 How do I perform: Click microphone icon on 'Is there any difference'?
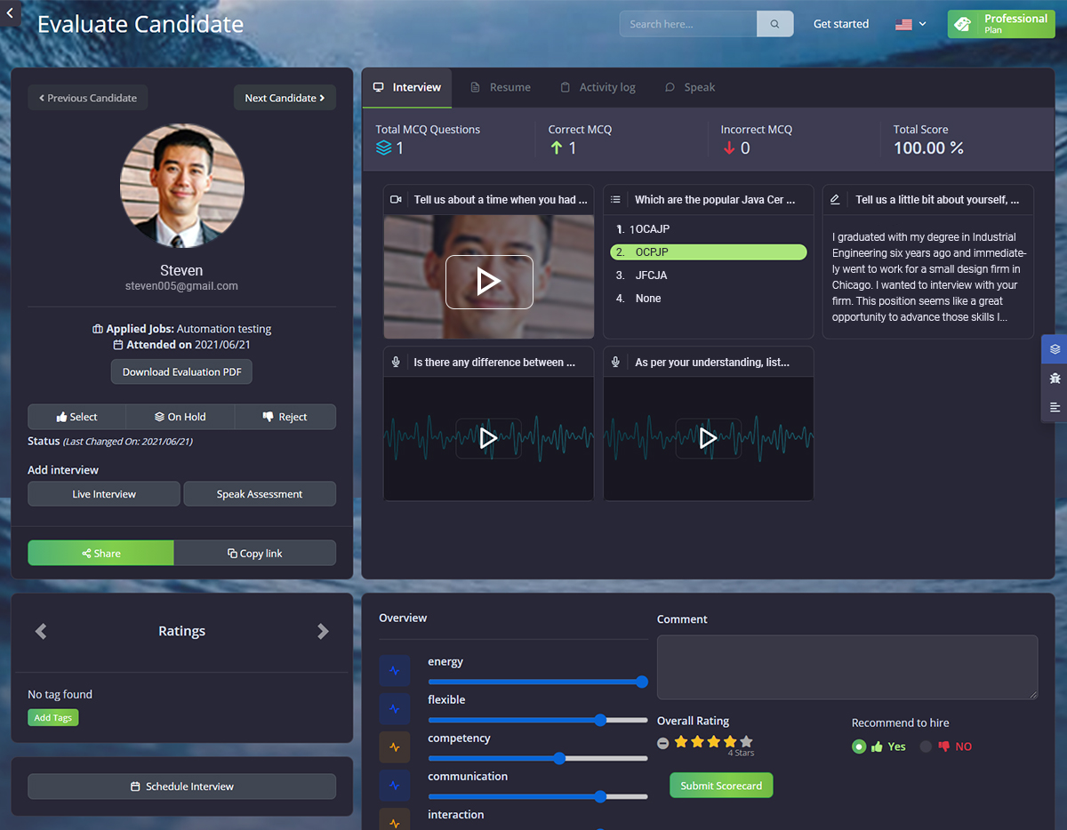click(x=397, y=363)
